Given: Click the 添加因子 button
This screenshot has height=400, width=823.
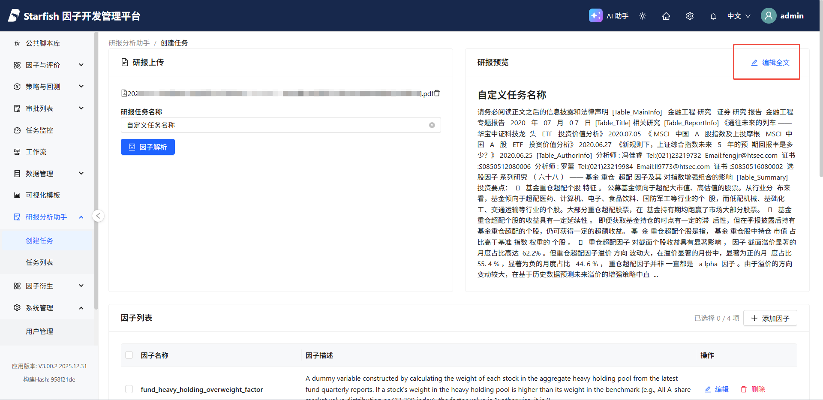Looking at the screenshot, I should 770,318.
